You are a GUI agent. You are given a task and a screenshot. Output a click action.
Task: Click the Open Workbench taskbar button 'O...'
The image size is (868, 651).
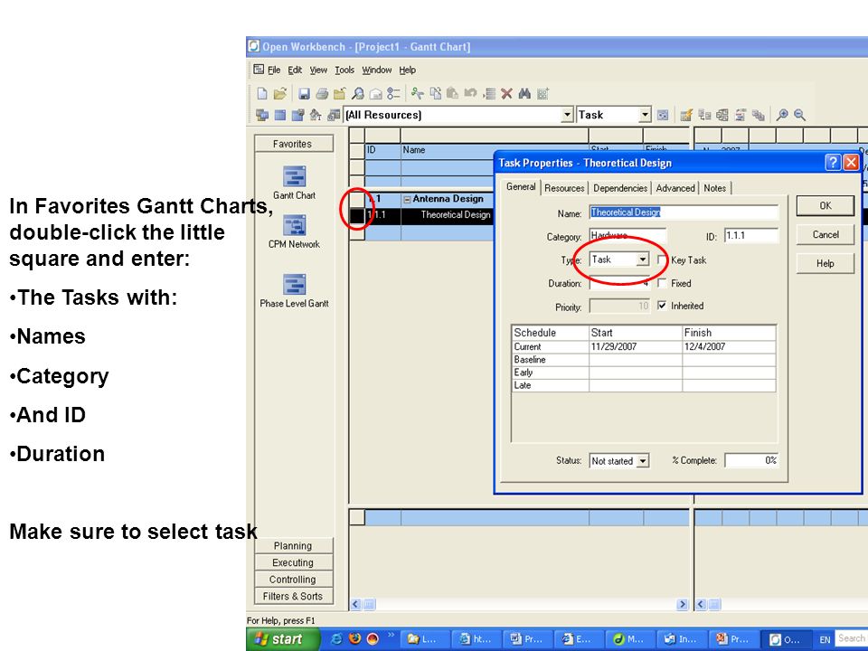click(x=784, y=639)
